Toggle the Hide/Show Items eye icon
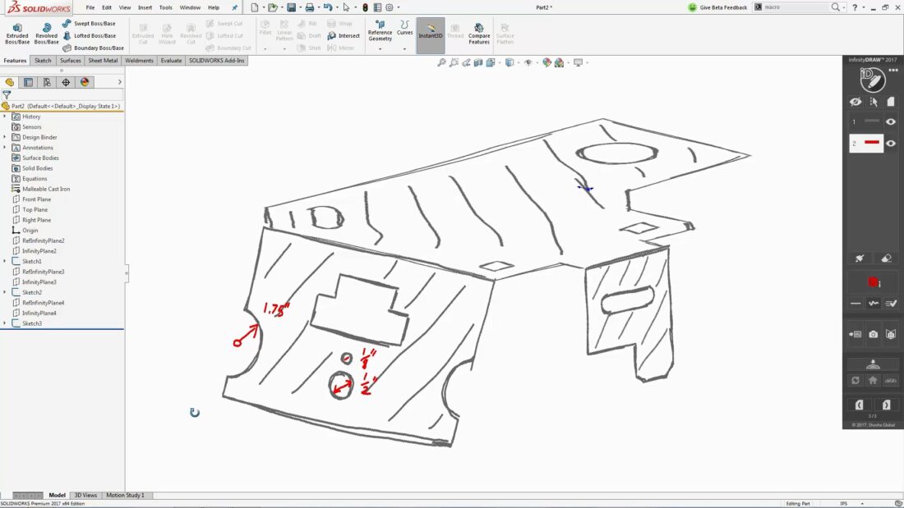 pyautogui.click(x=528, y=60)
